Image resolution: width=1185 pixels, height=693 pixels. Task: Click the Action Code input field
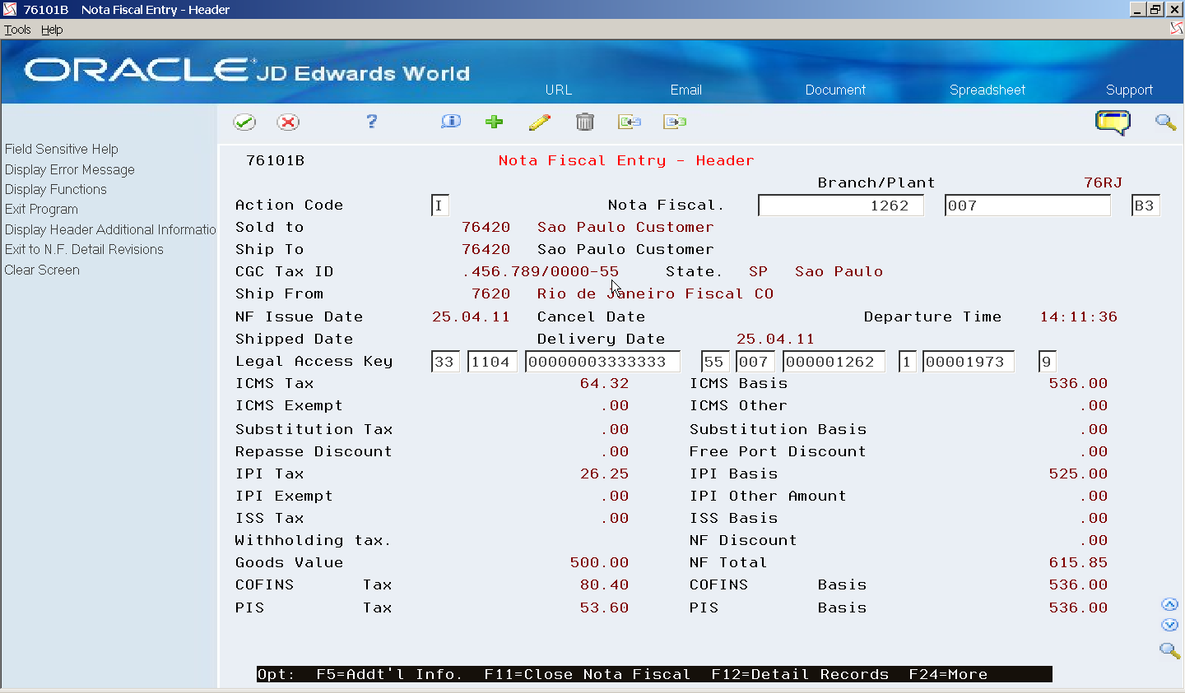440,206
